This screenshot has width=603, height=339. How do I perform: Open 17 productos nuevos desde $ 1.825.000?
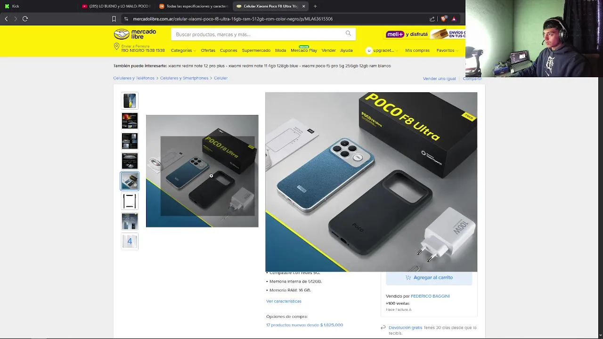point(304,325)
